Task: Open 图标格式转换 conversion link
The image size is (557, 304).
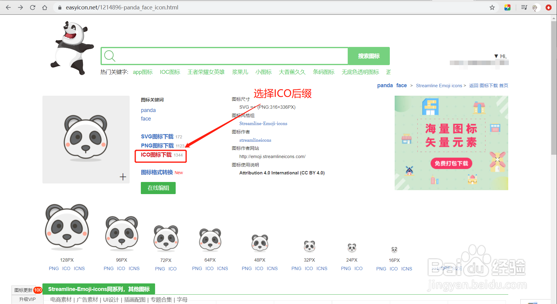Action: [157, 172]
